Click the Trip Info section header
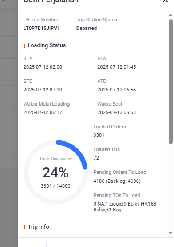This screenshot has height=247, width=174. [x=39, y=227]
